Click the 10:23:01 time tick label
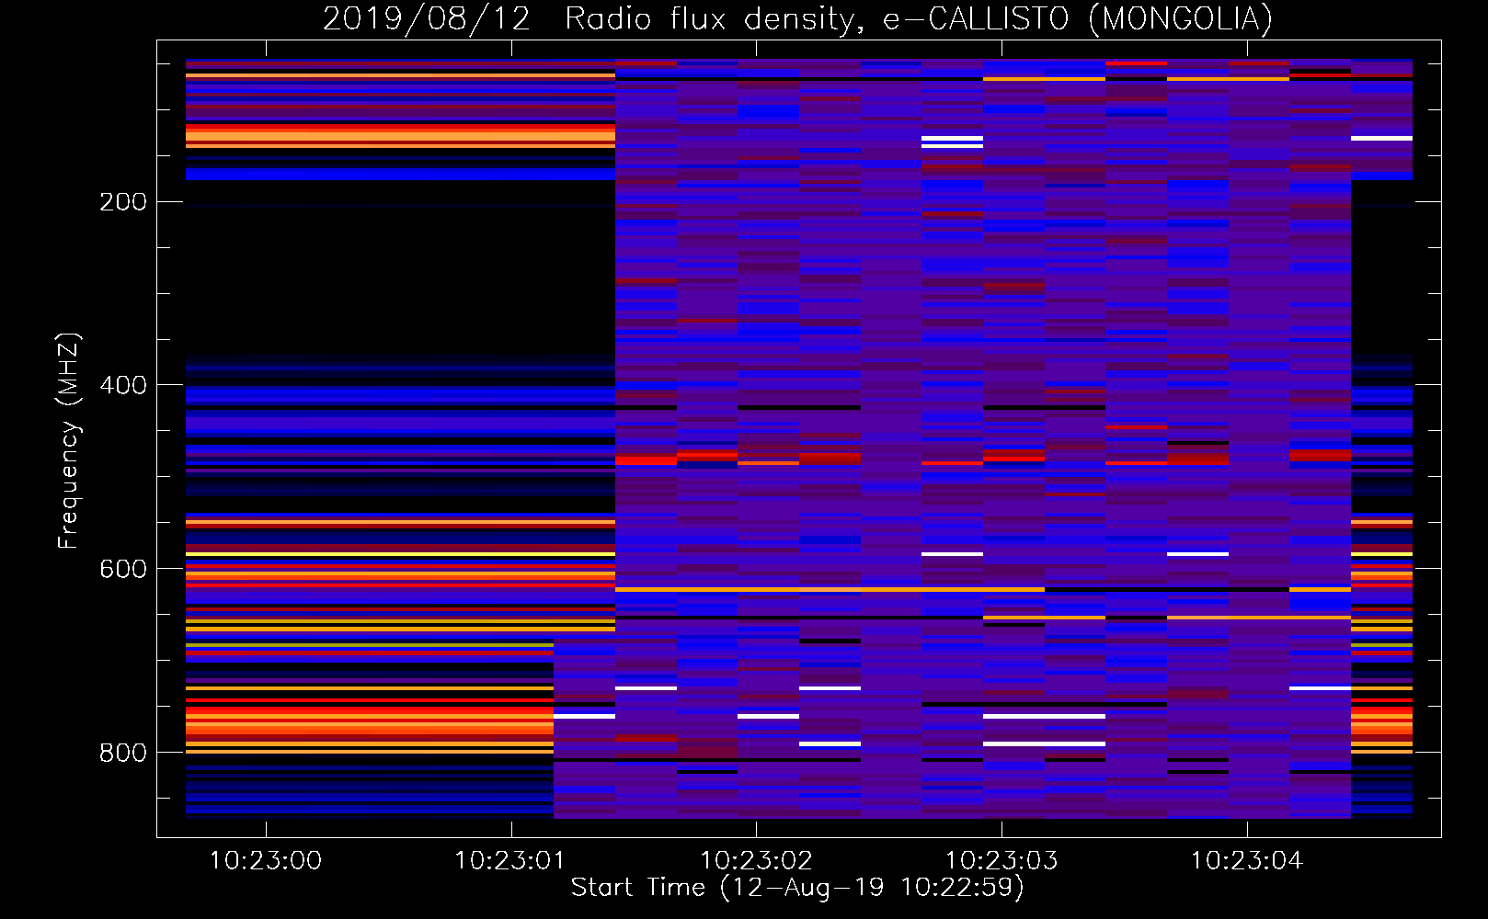1488x919 pixels. (510, 861)
